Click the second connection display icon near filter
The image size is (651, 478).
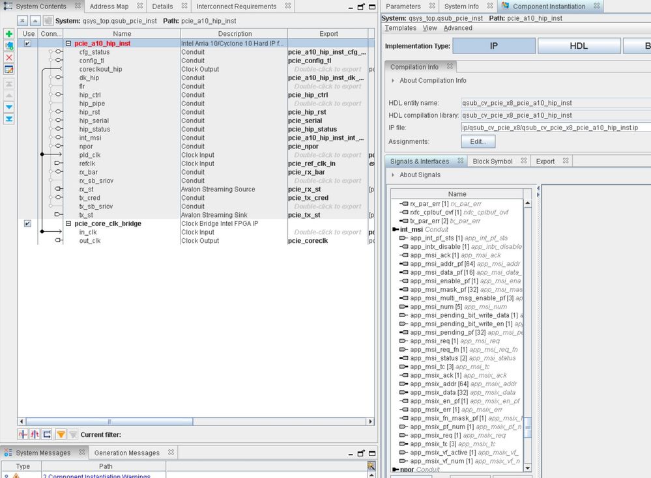[x=35, y=434]
